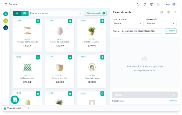
Task: Click the Centro de mesa product name
Action: 92,78
